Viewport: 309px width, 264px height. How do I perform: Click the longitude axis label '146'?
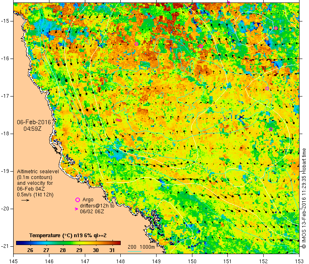[x=49, y=261]
